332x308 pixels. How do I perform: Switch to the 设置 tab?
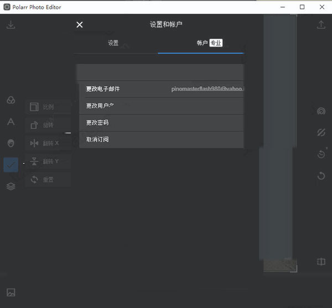click(113, 43)
